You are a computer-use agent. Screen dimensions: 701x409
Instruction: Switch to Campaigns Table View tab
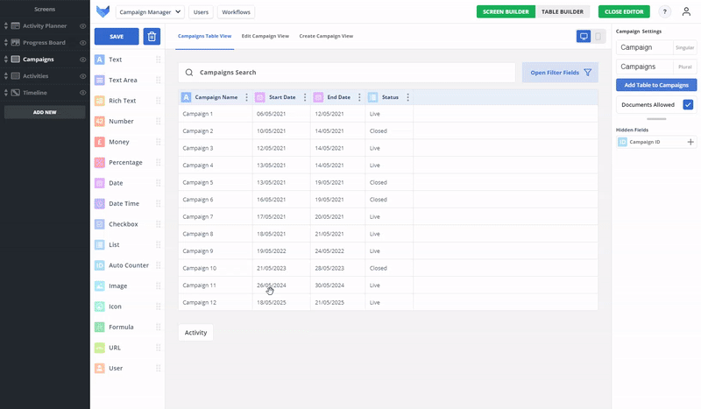pos(204,36)
